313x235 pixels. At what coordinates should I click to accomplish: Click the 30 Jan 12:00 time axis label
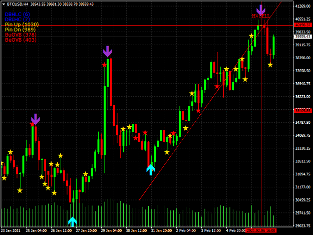click(136, 230)
